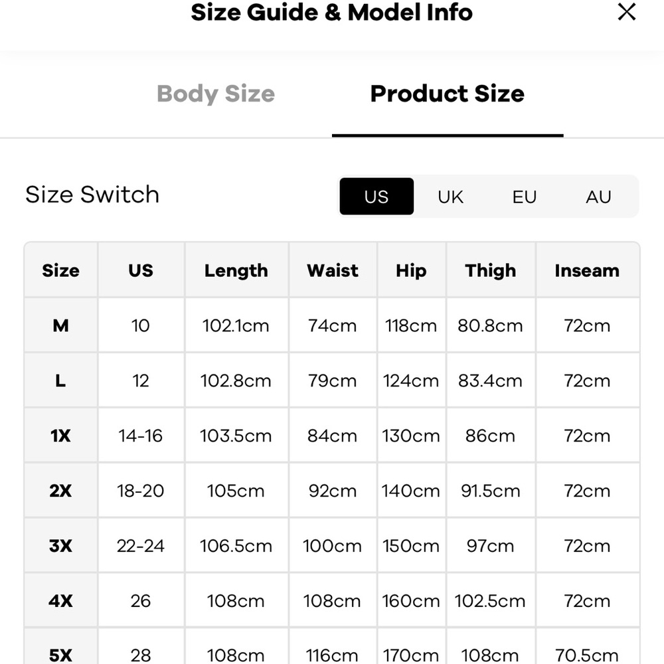This screenshot has width=664, height=664.
Task: Click the Hip column header
Action: click(x=411, y=270)
